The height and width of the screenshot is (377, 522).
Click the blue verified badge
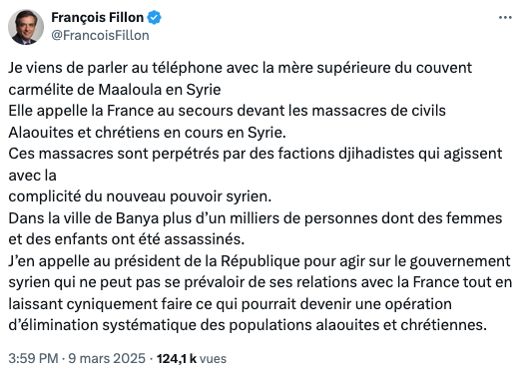[154, 18]
